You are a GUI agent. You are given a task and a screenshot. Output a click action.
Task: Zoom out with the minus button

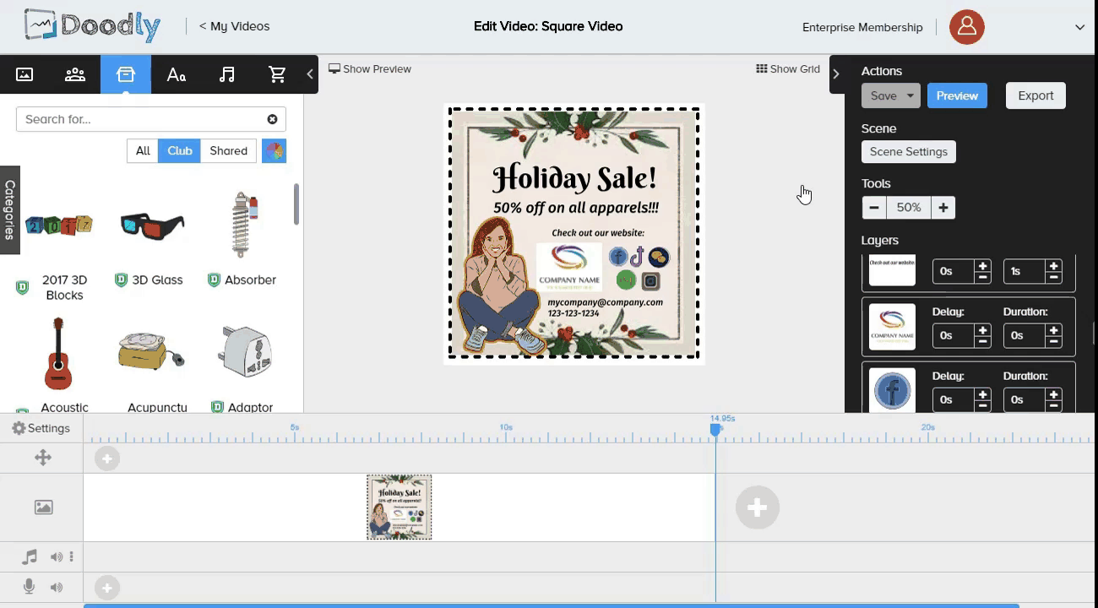point(873,208)
